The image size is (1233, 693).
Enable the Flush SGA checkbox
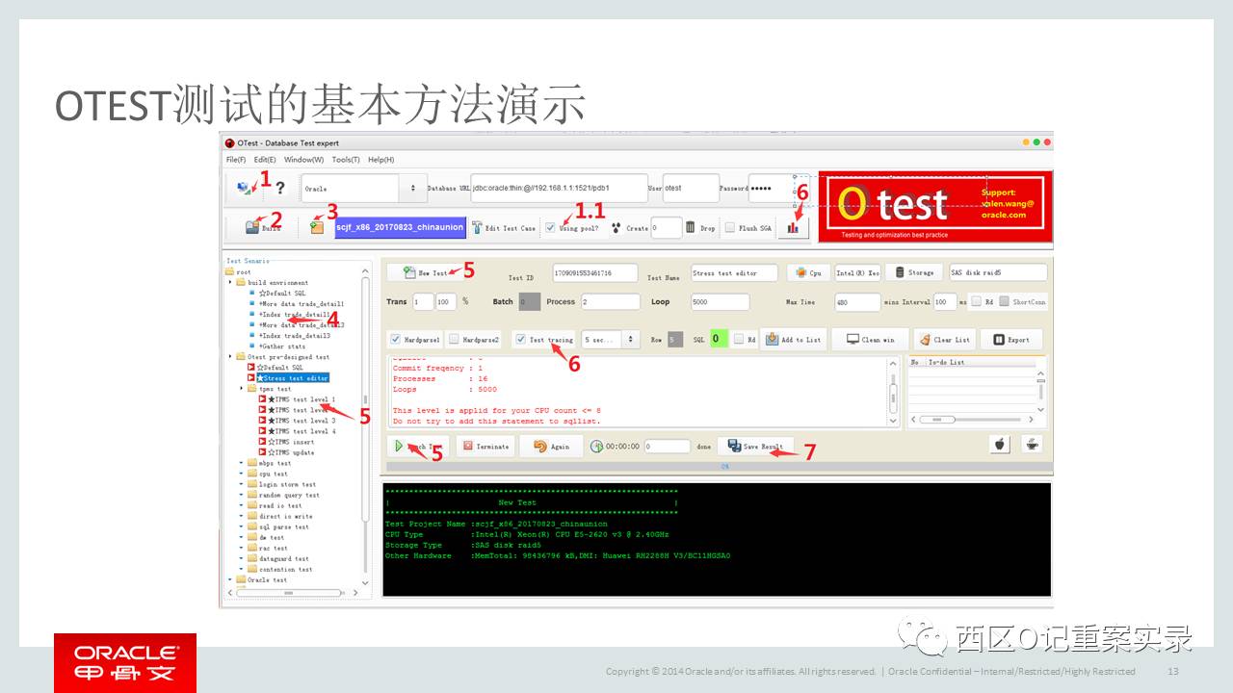point(729,228)
